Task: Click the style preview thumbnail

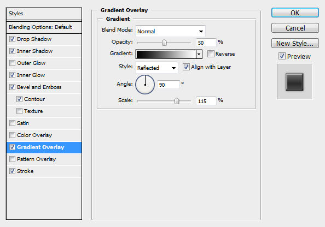Action: click(294, 82)
